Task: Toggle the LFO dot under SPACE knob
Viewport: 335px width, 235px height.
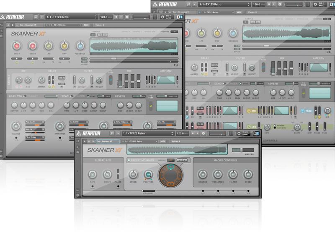Action: (248, 191)
